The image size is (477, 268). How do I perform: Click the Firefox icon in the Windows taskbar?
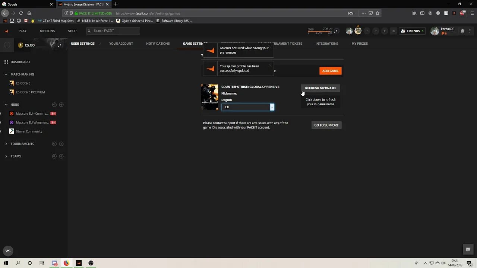pyautogui.click(x=66, y=263)
